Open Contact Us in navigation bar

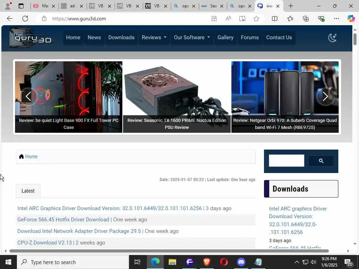click(x=279, y=37)
